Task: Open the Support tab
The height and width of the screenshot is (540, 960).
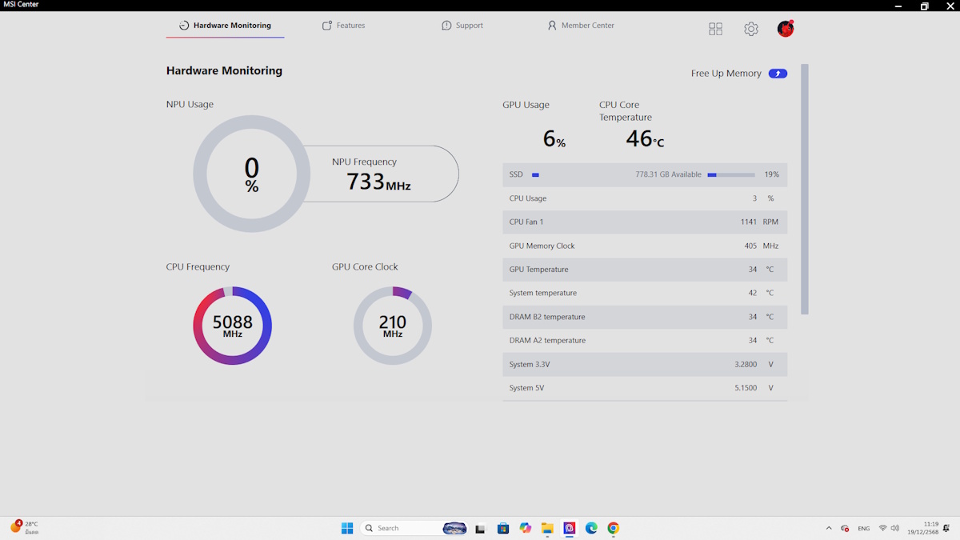Action: [x=462, y=26]
